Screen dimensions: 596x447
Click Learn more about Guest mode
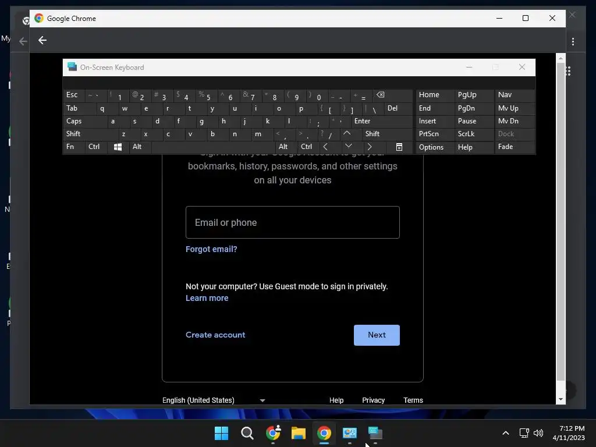pos(207,298)
